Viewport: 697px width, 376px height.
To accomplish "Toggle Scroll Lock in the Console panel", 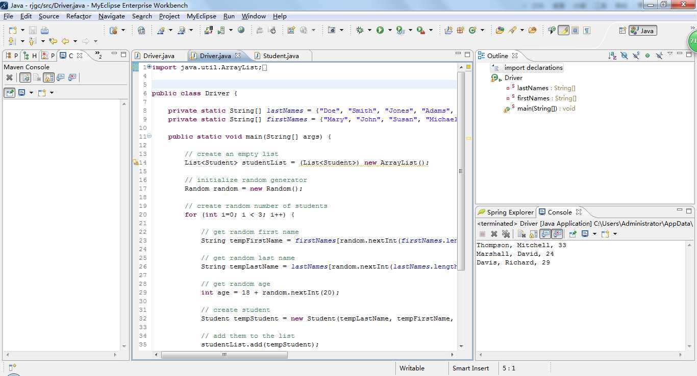I will pyautogui.click(x=533, y=234).
